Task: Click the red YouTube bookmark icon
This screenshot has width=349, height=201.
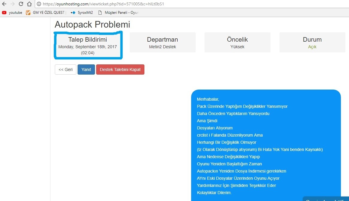Action: click(x=4, y=13)
